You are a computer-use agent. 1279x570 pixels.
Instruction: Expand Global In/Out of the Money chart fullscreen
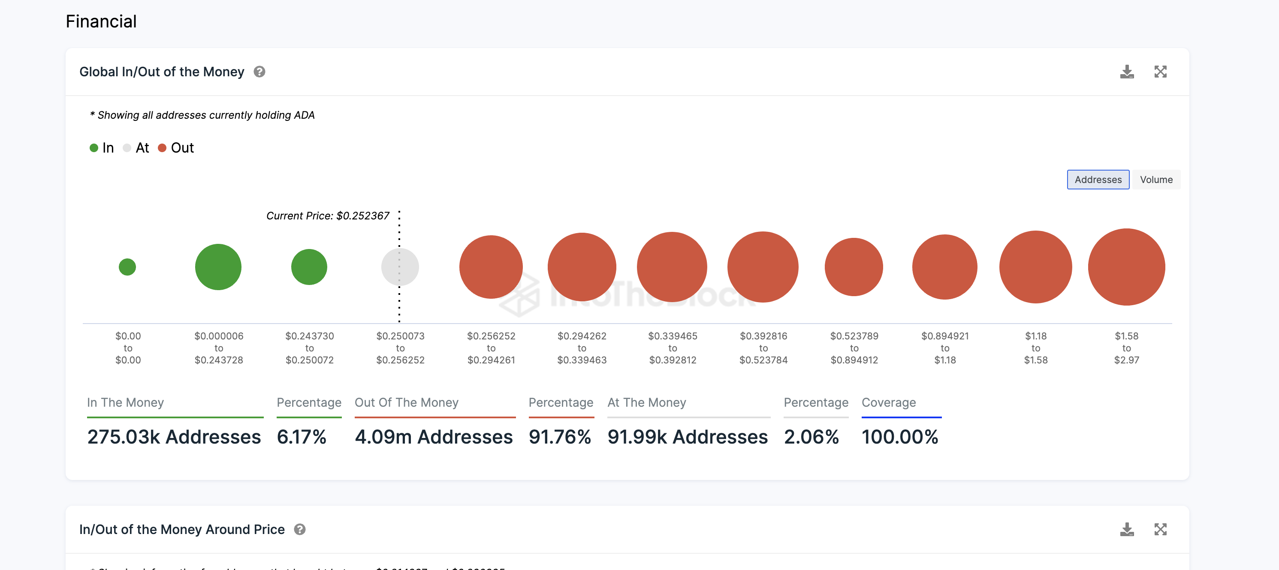point(1160,72)
